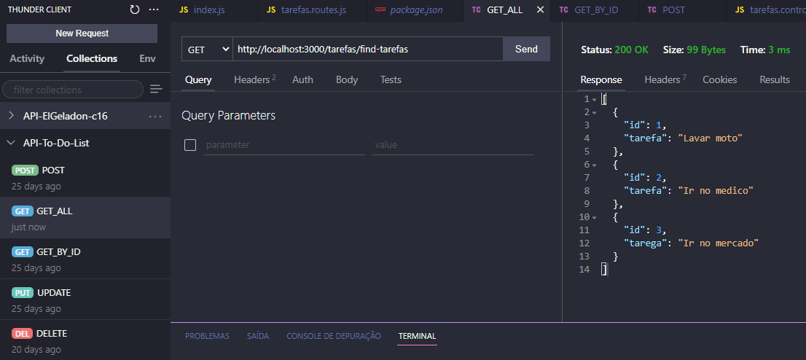Select the TERMINAL panel tab
Viewport: 806px width, 360px height.
[417, 337]
